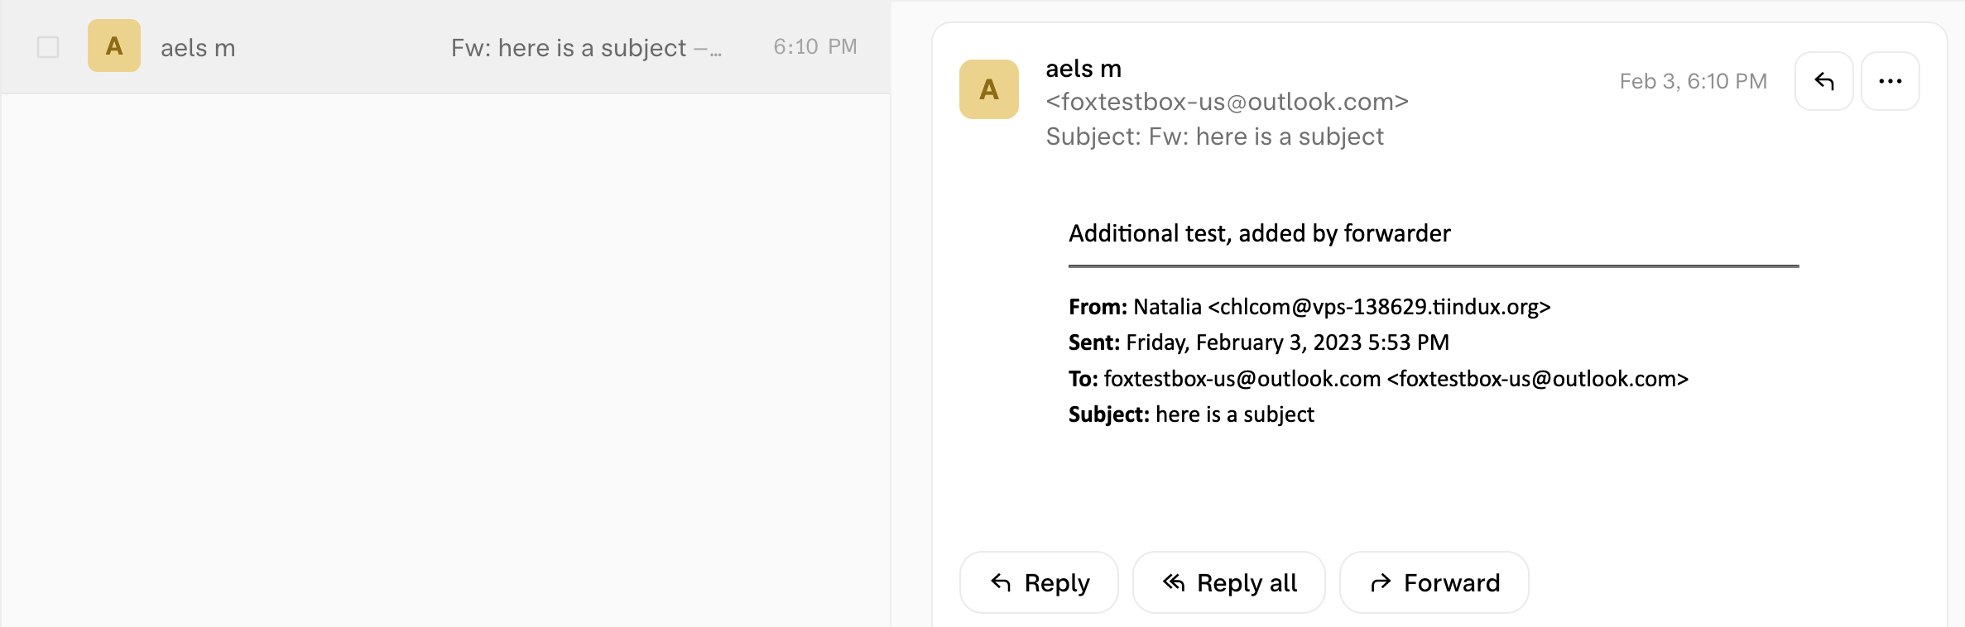Click the large sender avatar in the opened email

(988, 89)
